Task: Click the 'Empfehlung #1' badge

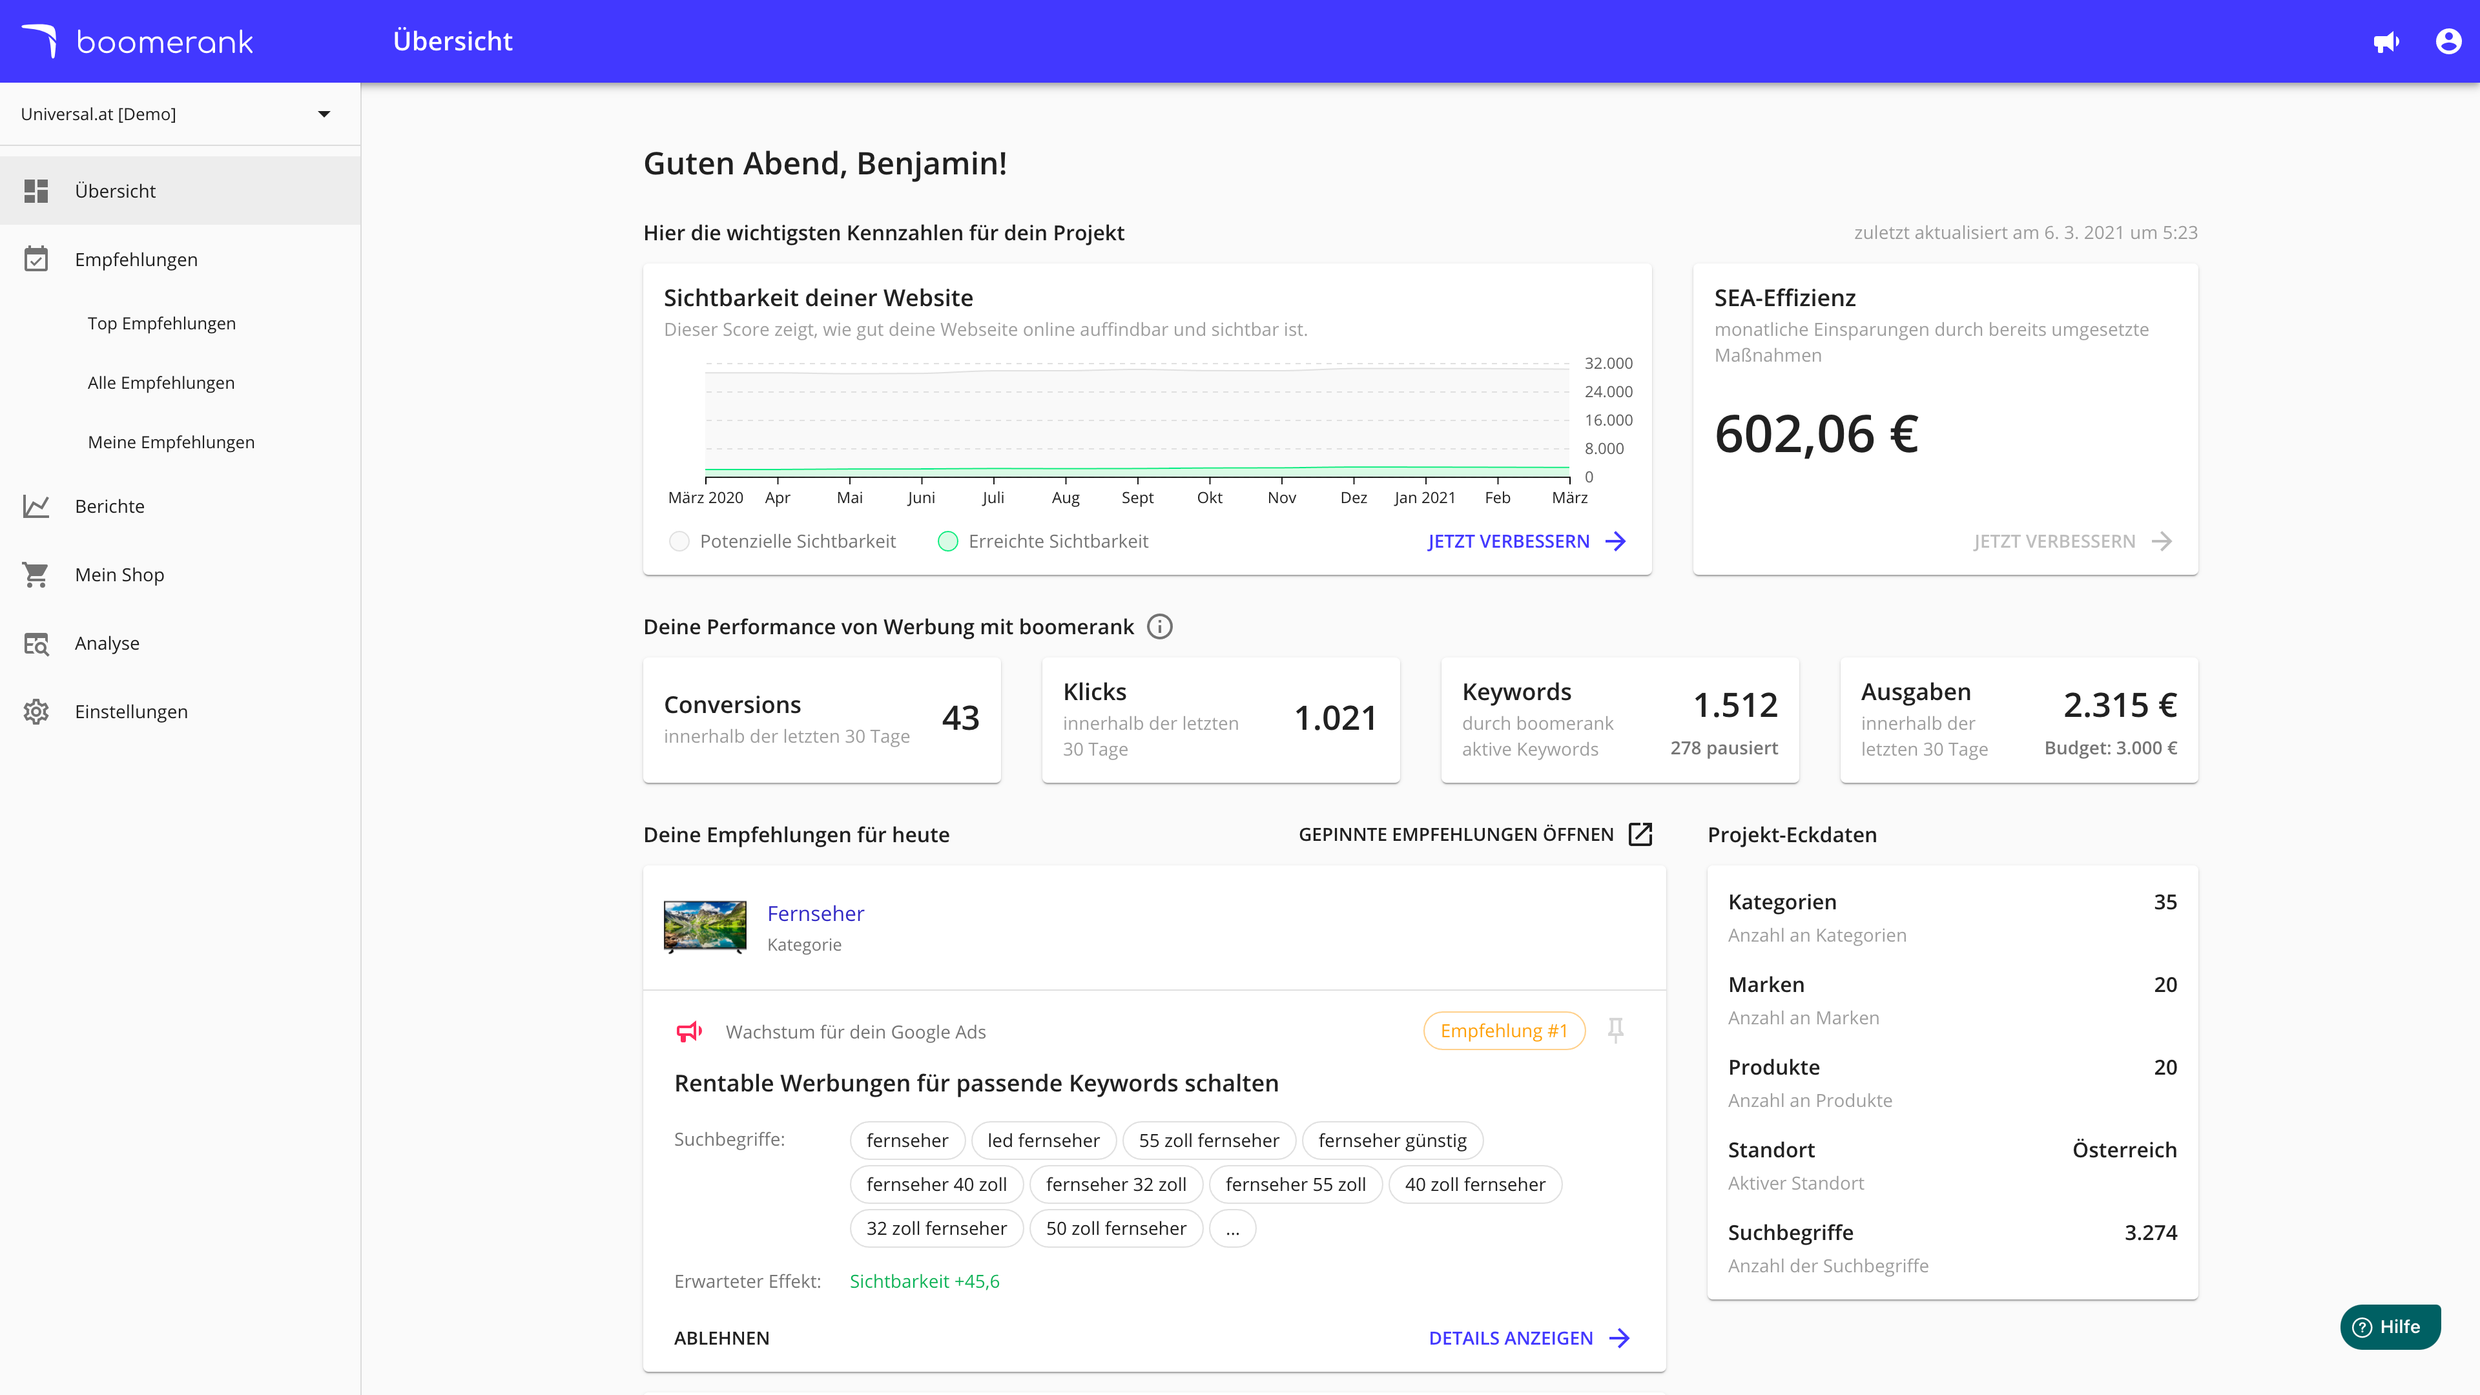Action: (1503, 1031)
